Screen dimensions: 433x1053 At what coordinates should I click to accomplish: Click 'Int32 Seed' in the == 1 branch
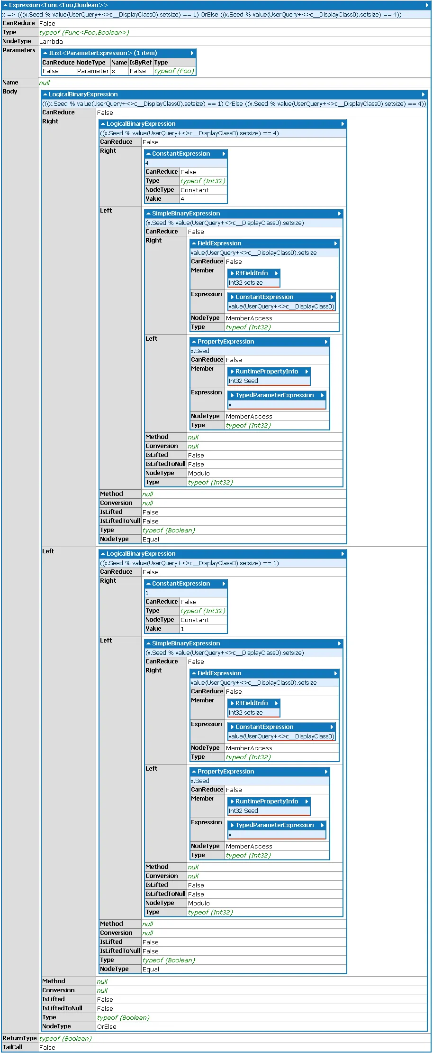tap(243, 811)
